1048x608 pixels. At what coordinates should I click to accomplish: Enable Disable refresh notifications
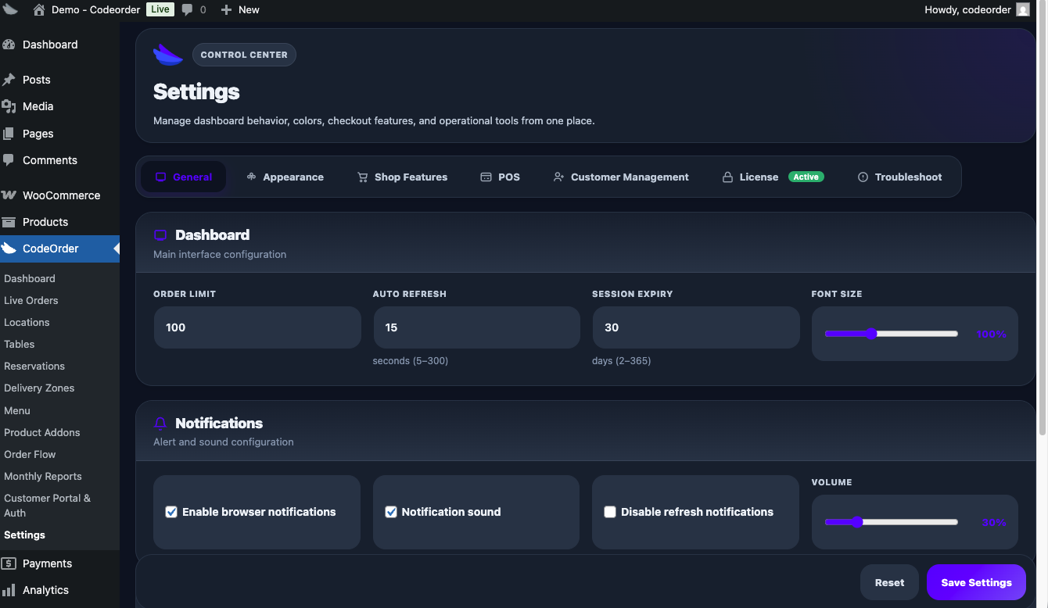pyautogui.click(x=610, y=512)
